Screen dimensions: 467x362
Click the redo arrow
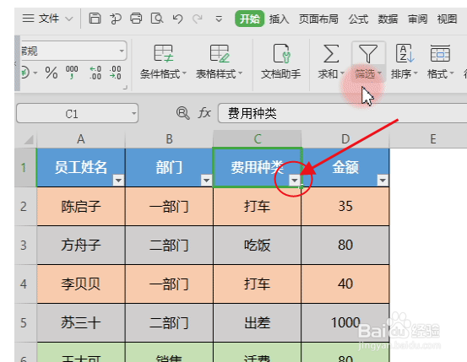(197, 19)
